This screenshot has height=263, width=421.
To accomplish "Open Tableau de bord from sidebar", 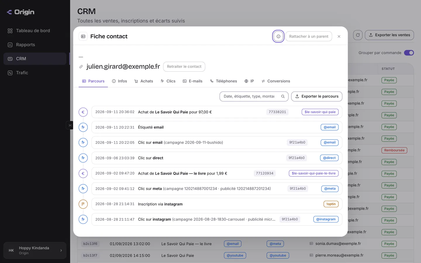I will [35, 31].
